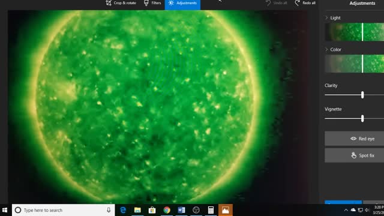This screenshot has width=384, height=216.
Task: Expand the Light section chevron
Action: 326,17
